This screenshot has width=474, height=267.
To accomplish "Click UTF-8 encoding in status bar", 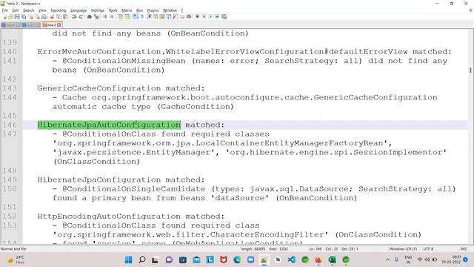I will (428, 249).
